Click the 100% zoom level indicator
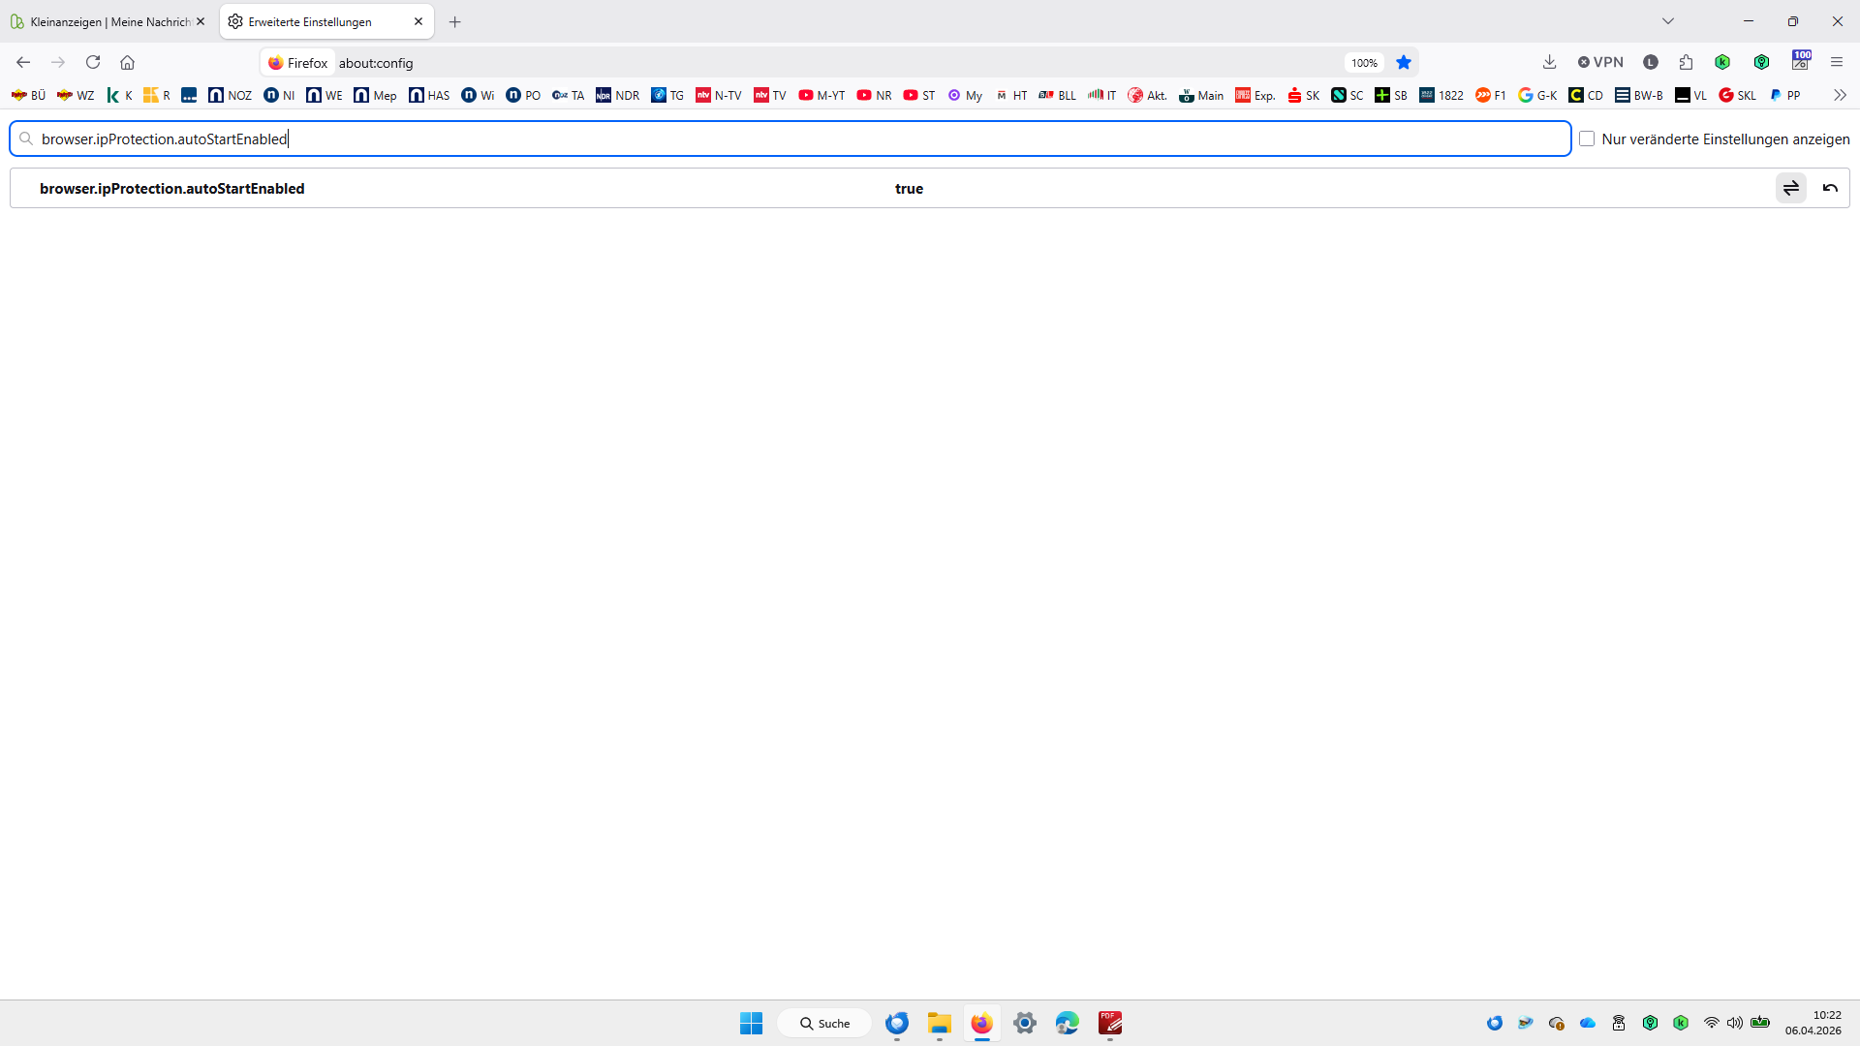The image size is (1860, 1046). pos(1364,63)
